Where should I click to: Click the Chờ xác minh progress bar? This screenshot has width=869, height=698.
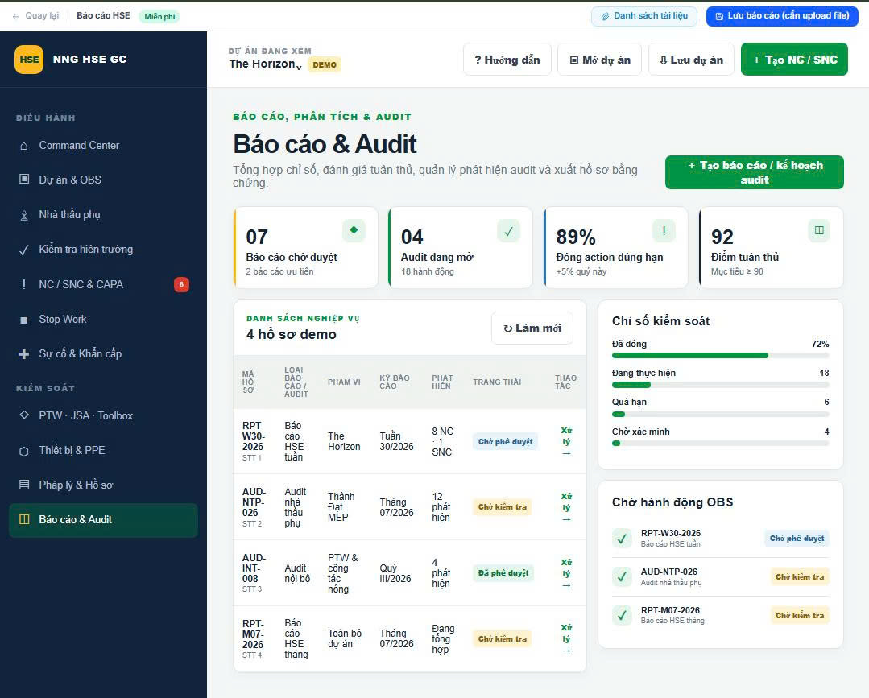coord(721,443)
